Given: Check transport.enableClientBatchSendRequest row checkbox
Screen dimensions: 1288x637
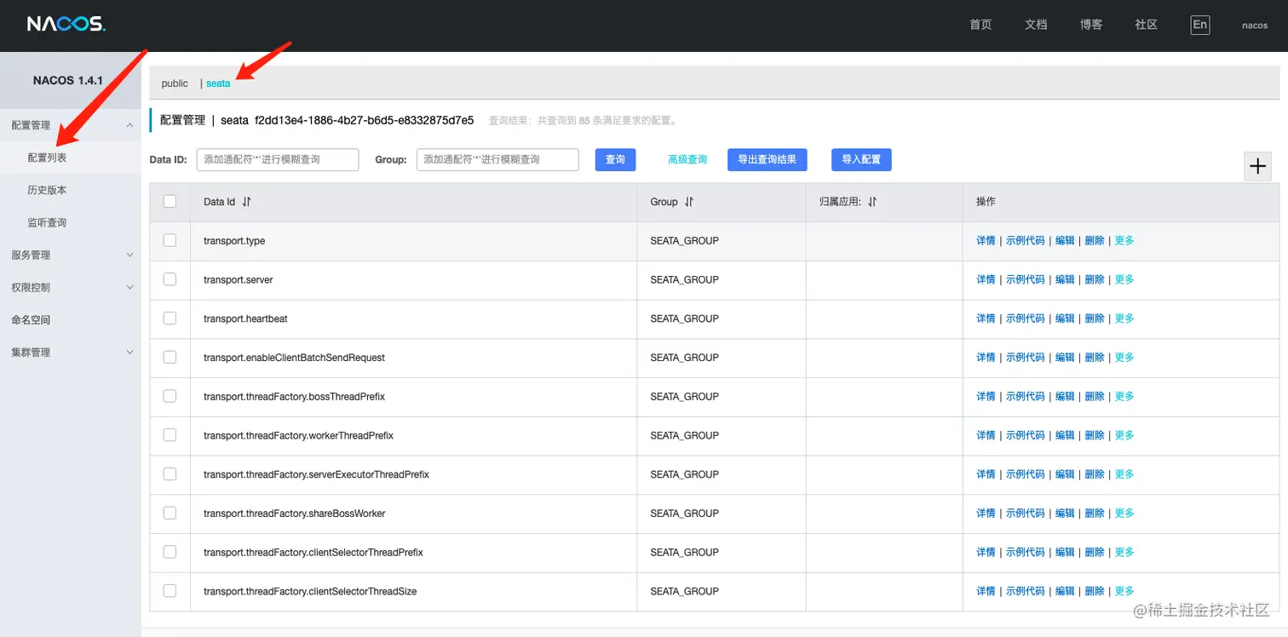Looking at the screenshot, I should [x=170, y=358].
